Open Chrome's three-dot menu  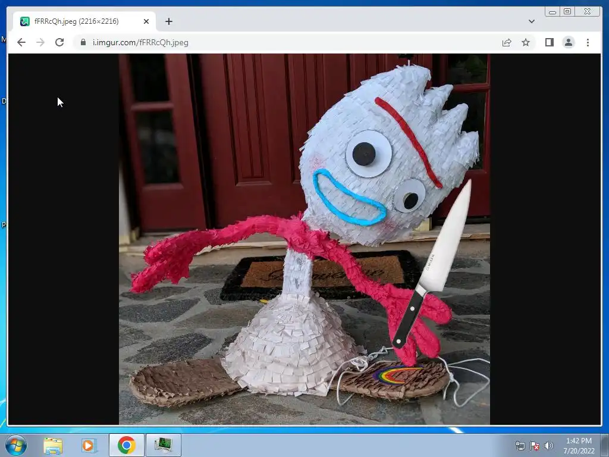click(x=588, y=42)
